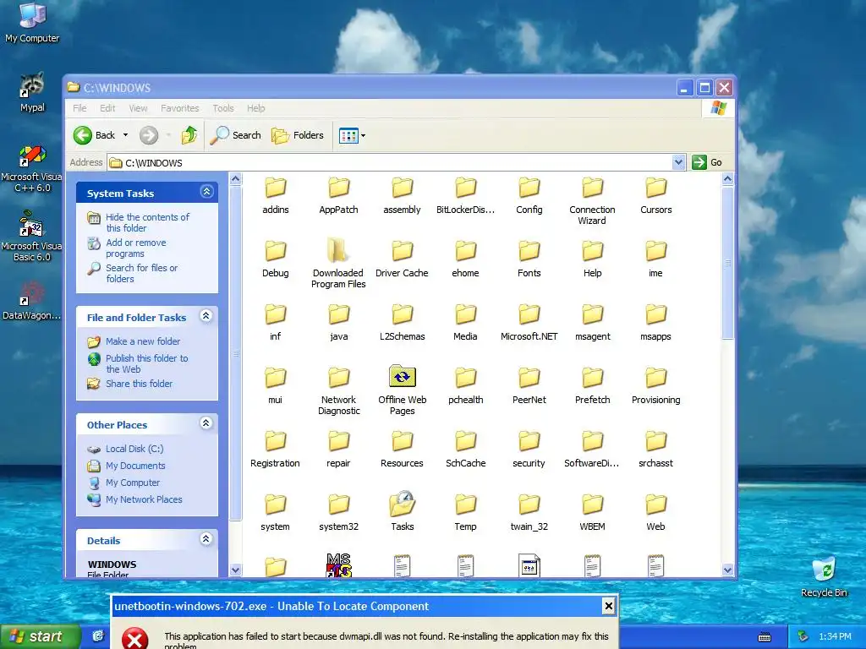Open Local Disk (C:) link
Image resolution: width=866 pixels, height=649 pixels.
(134, 449)
